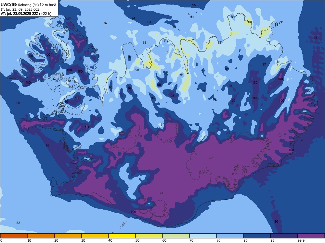Click the legend tick label '99.9'
Screen dimensions: 325x243
(x=301, y=240)
